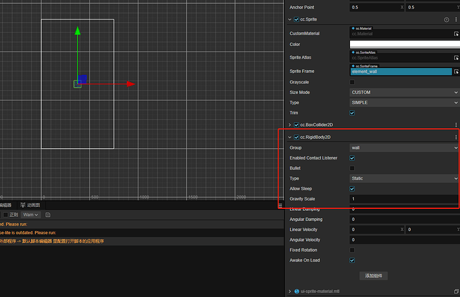Click the ui-sprite-material.mtl label
Screen dimensions: 460x297
pos(320,291)
